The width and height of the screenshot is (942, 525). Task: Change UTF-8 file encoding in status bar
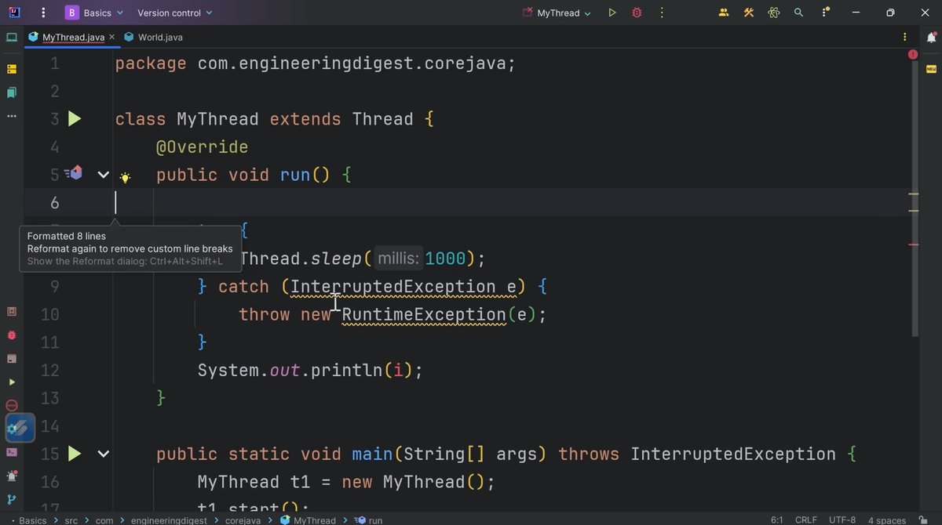coord(842,520)
